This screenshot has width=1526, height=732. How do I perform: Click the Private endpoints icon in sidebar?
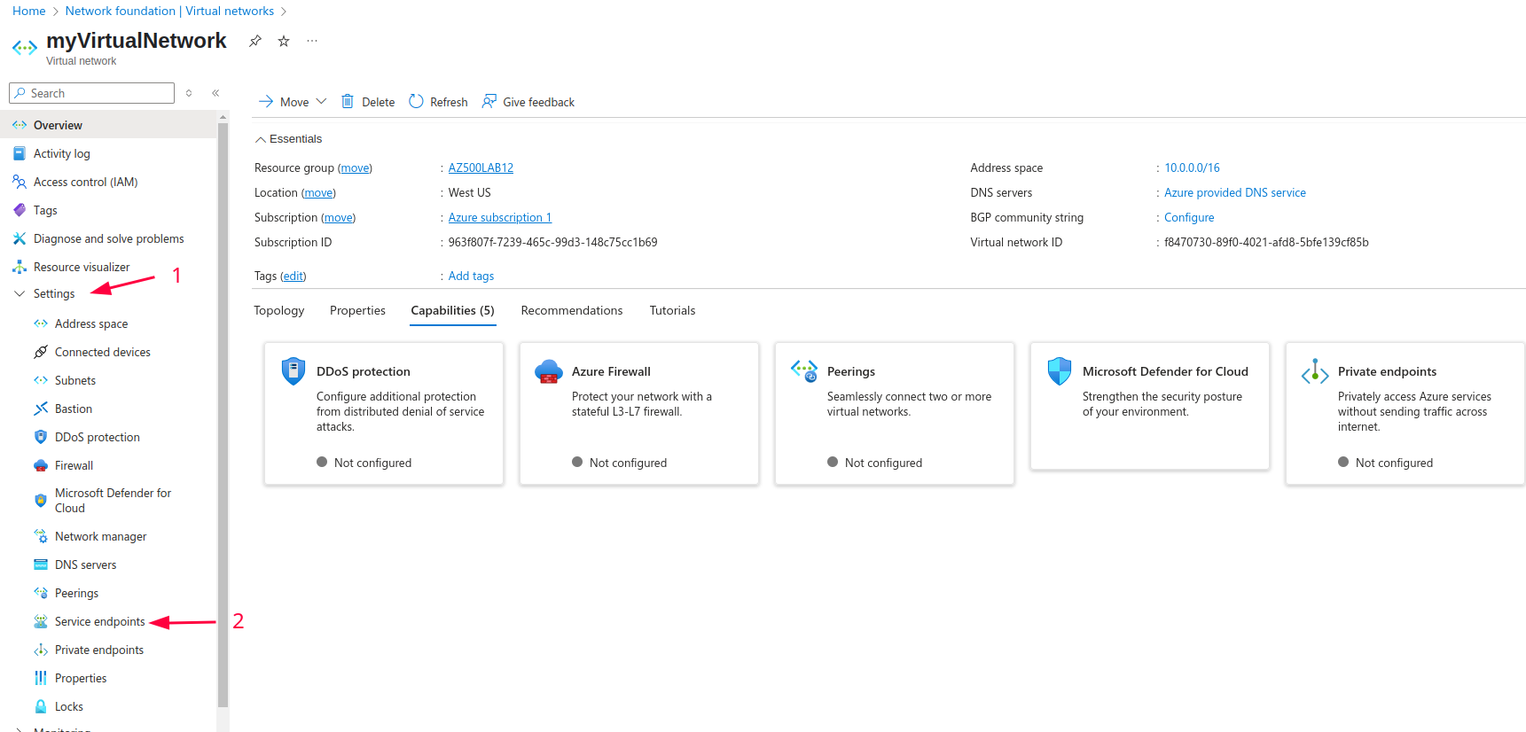[x=41, y=650]
